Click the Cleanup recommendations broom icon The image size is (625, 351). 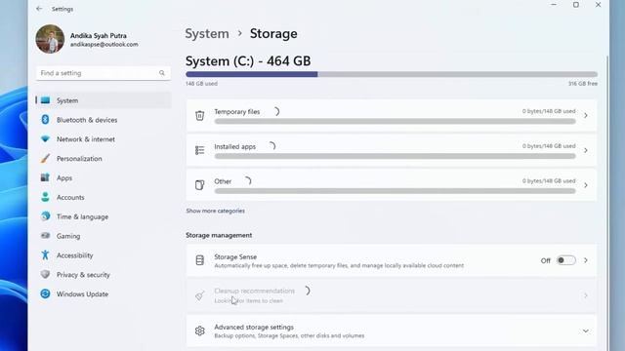(x=199, y=295)
